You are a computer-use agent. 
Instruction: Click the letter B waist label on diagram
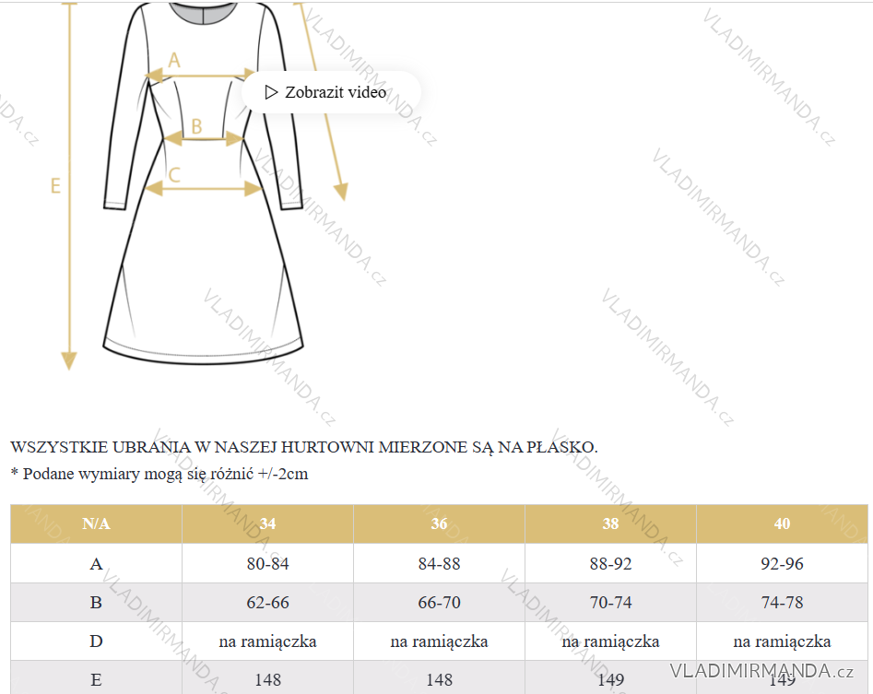point(195,126)
